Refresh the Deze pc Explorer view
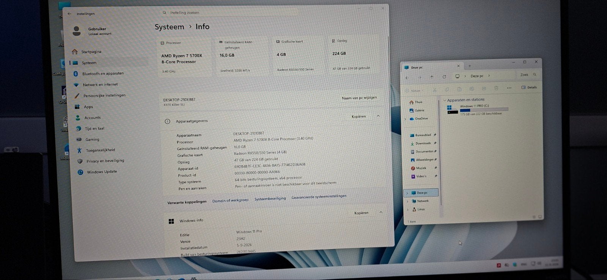607x280 pixels. (444, 77)
